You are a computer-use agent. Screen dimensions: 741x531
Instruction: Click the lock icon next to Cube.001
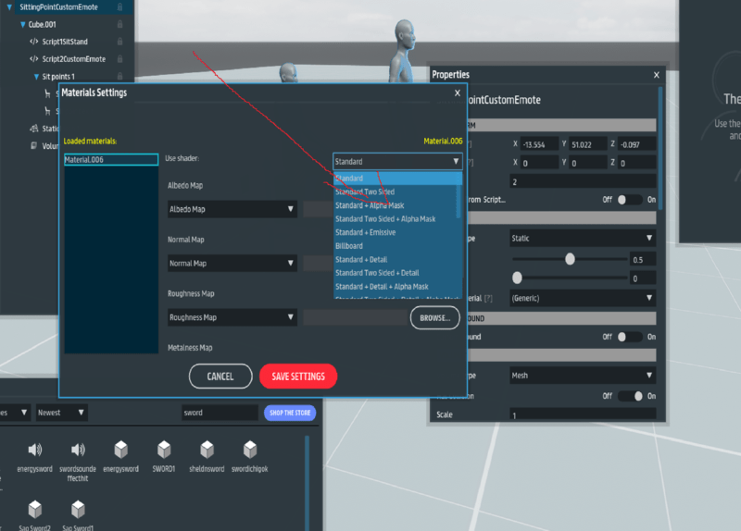[x=119, y=24]
